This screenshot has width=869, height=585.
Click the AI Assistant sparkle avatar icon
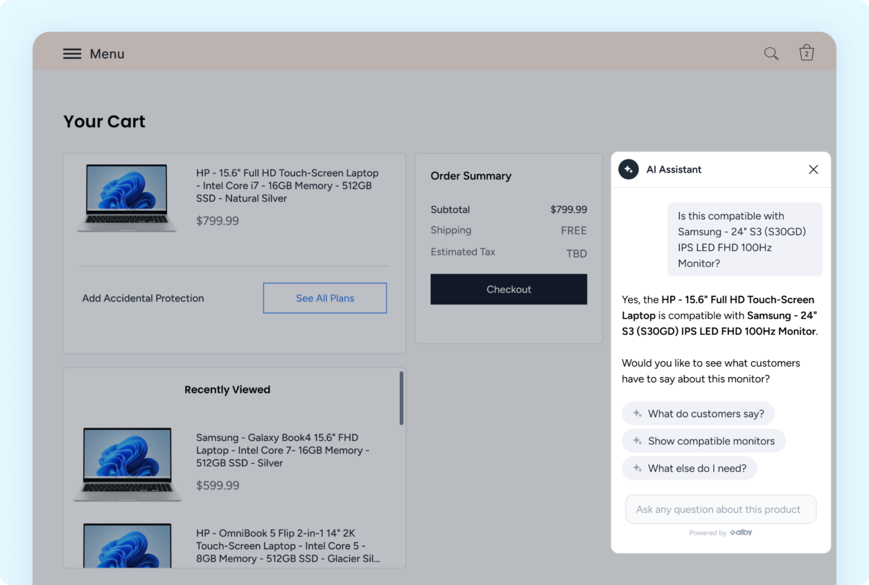[x=629, y=169]
